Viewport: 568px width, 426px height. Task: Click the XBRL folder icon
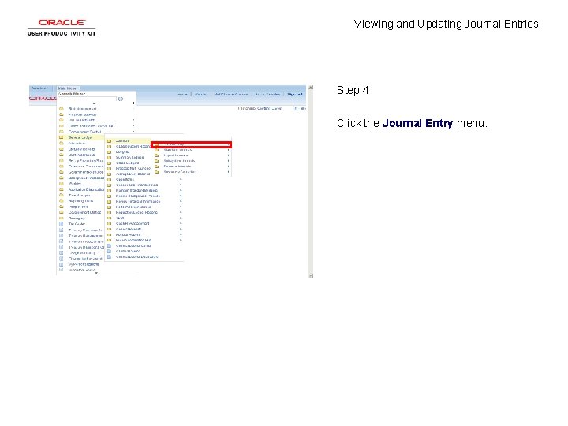[x=109, y=218]
